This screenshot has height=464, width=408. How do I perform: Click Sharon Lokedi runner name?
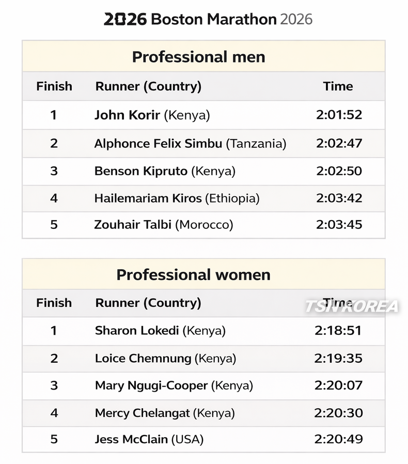tap(137, 331)
